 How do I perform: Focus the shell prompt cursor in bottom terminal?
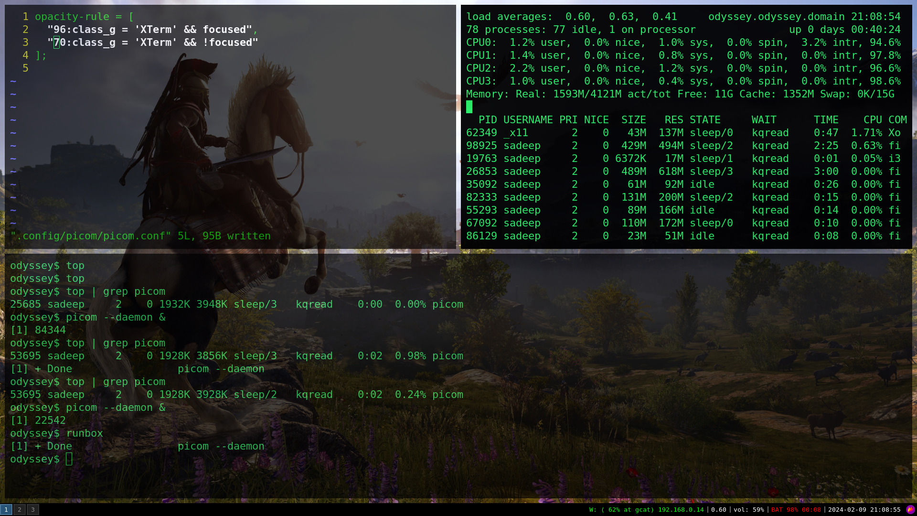(69, 459)
